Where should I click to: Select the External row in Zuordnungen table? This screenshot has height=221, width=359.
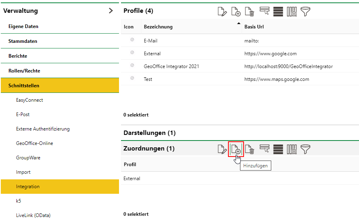pos(132,179)
